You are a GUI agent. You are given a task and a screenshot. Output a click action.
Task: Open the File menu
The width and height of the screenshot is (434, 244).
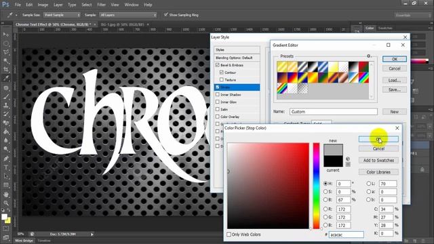tap(18, 5)
